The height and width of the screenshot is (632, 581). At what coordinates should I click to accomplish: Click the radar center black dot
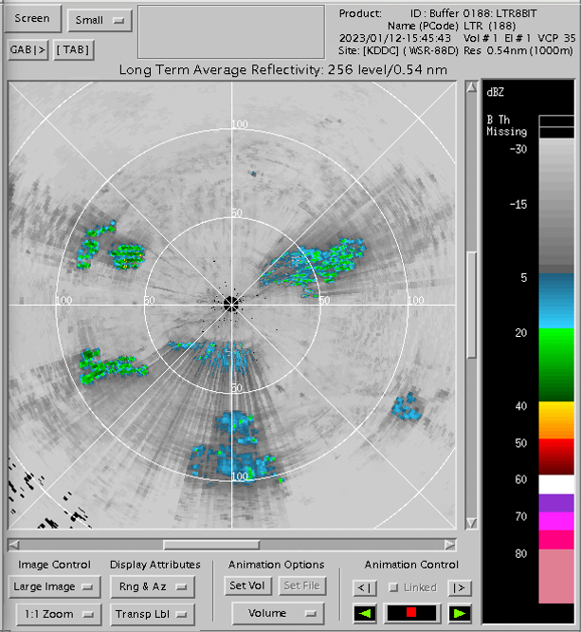pos(231,305)
